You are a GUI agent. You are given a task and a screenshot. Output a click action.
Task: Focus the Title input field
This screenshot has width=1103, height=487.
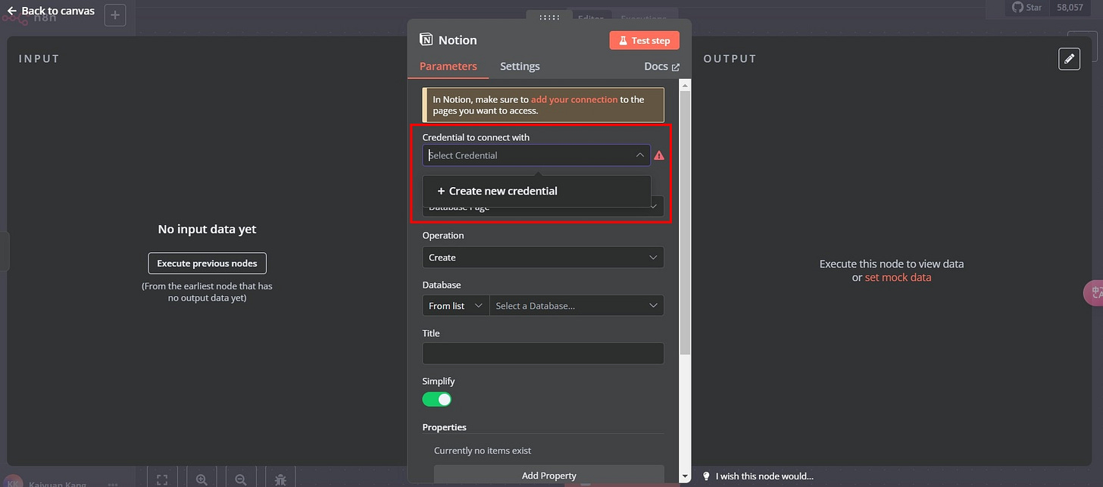(x=542, y=354)
